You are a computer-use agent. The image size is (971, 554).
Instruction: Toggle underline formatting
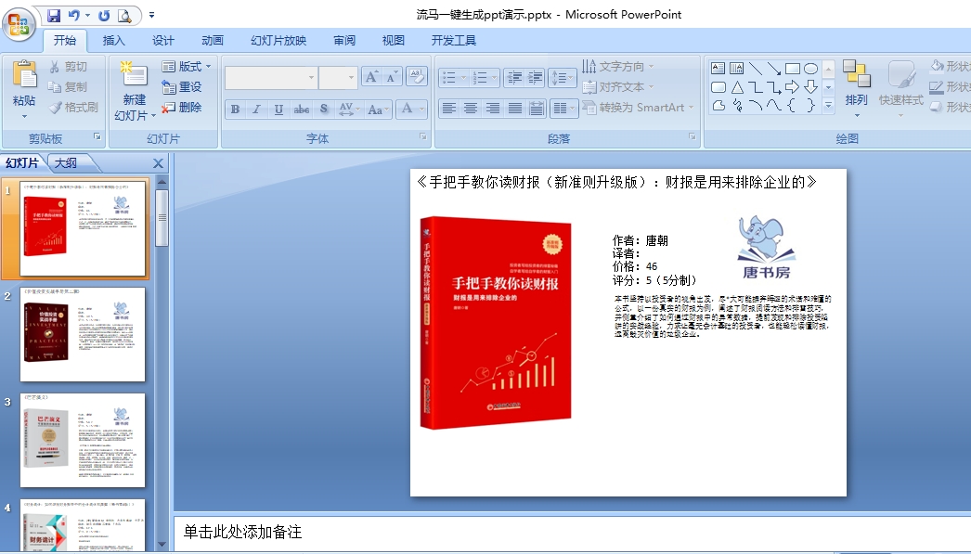278,109
